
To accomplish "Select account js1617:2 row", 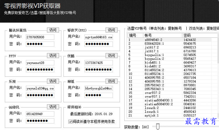I will pyautogui.click(x=170, y=47).
